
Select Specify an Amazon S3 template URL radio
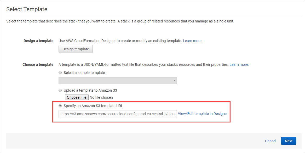(60, 106)
